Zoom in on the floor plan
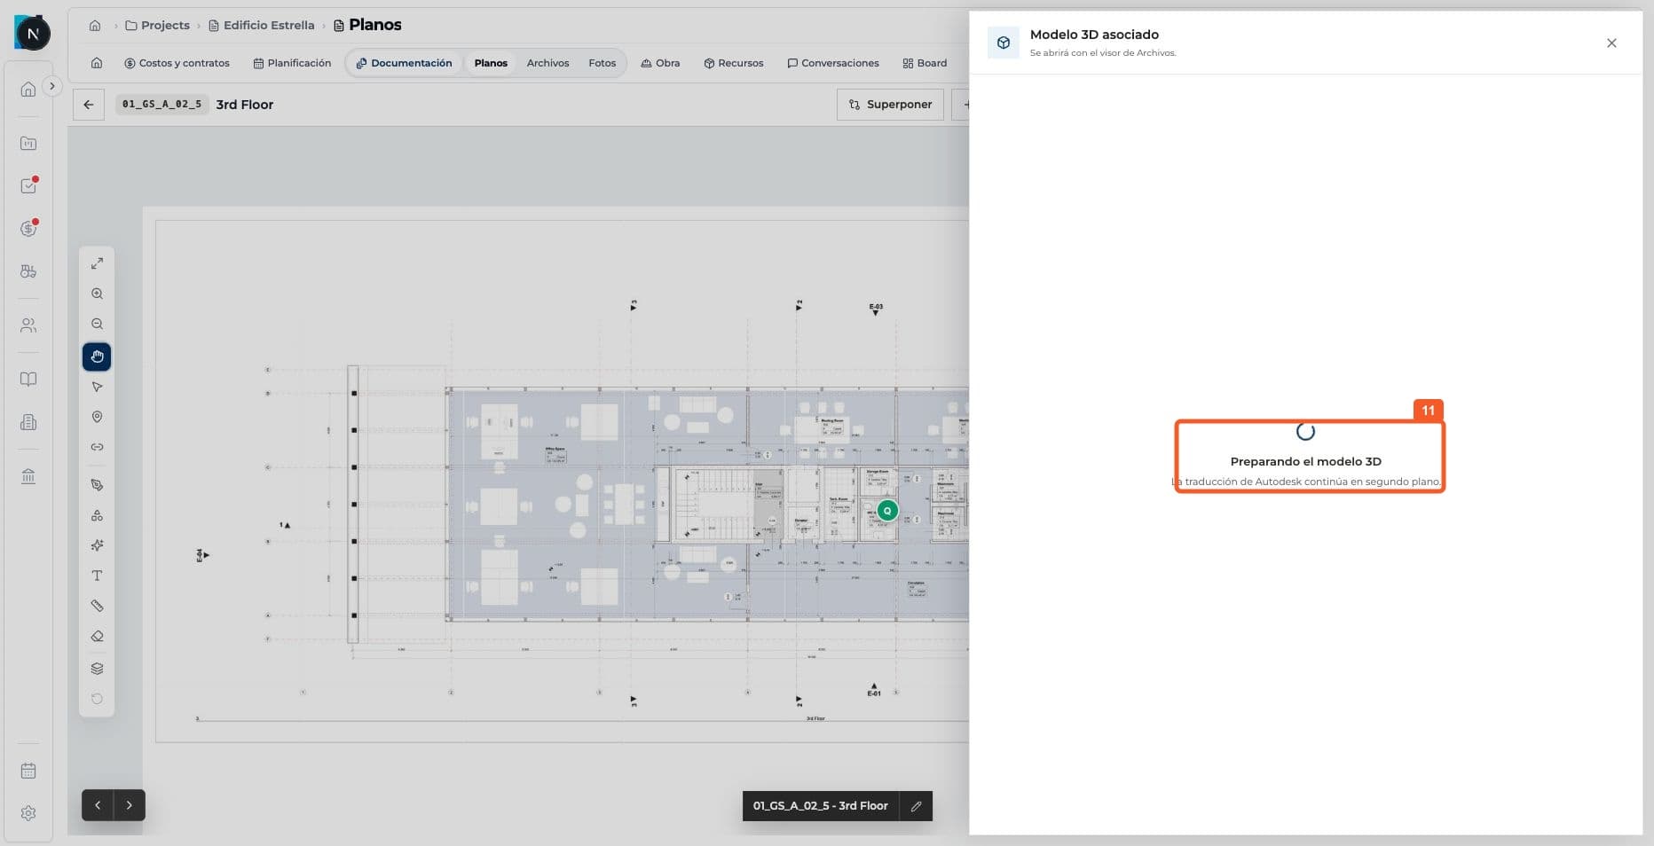The width and height of the screenshot is (1654, 846). [97, 294]
